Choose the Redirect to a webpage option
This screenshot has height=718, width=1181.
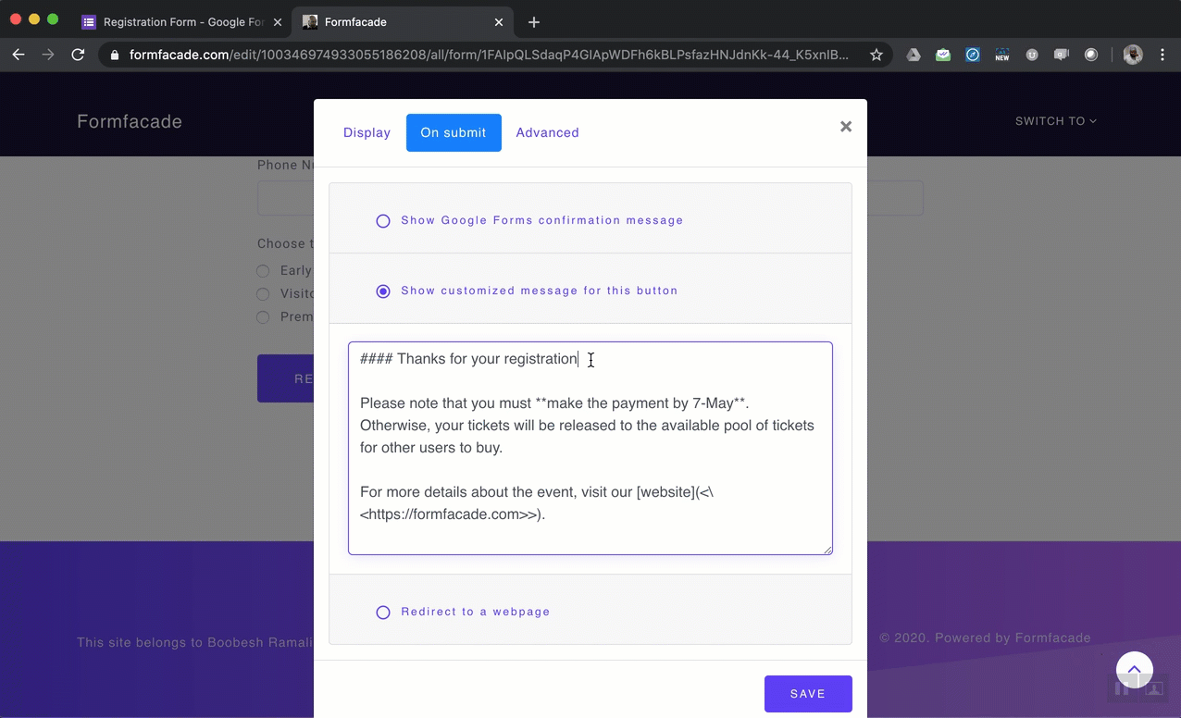(x=383, y=613)
